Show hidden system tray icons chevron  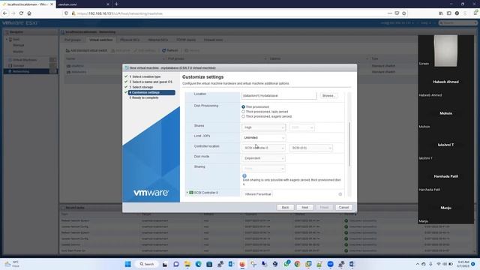(x=418, y=264)
